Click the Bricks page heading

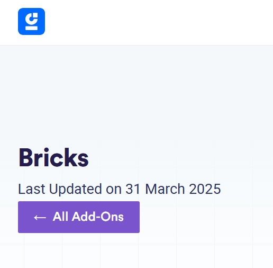point(53,157)
